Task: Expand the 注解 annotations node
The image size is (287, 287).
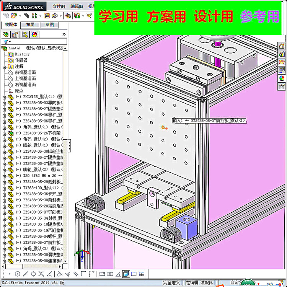Action: pos(4,67)
